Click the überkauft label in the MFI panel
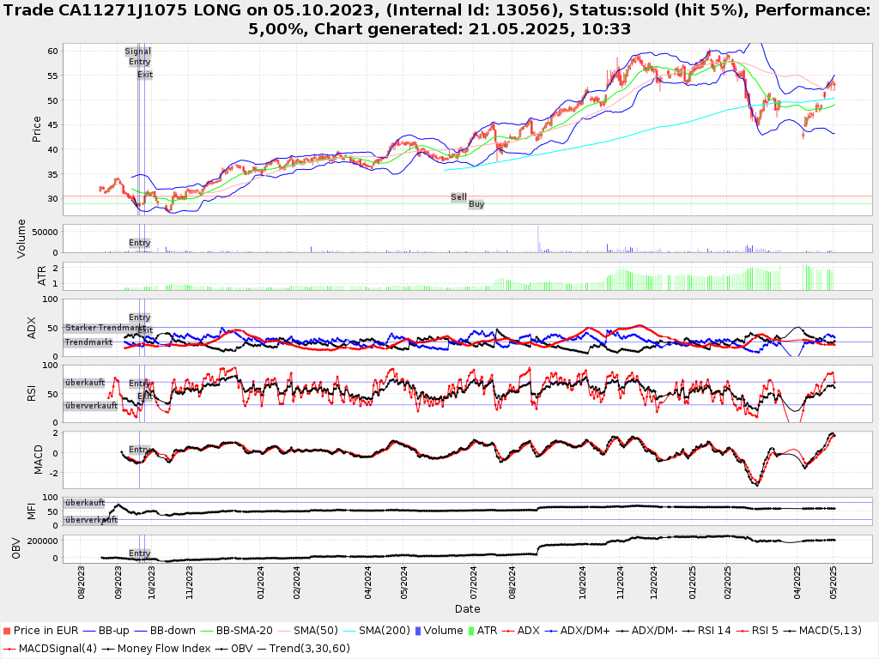879x659 pixels. point(85,502)
